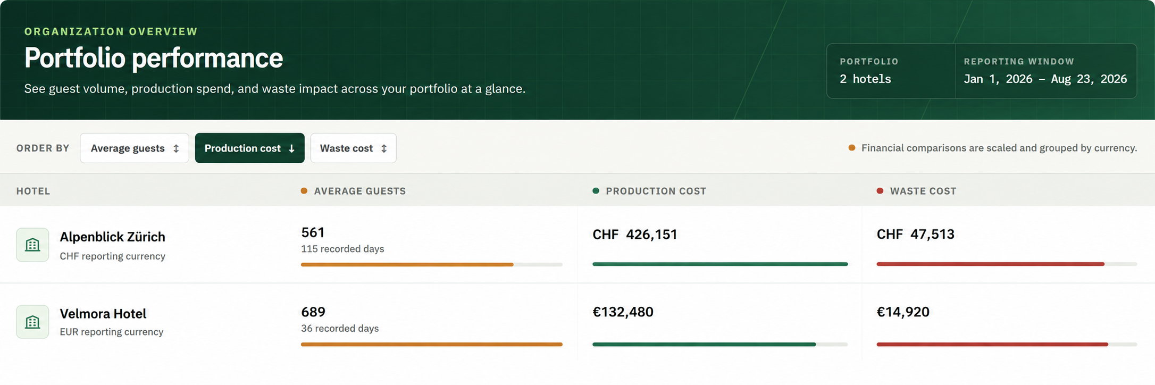Click the '115 recorded days' label
1155x385 pixels.
pos(342,249)
